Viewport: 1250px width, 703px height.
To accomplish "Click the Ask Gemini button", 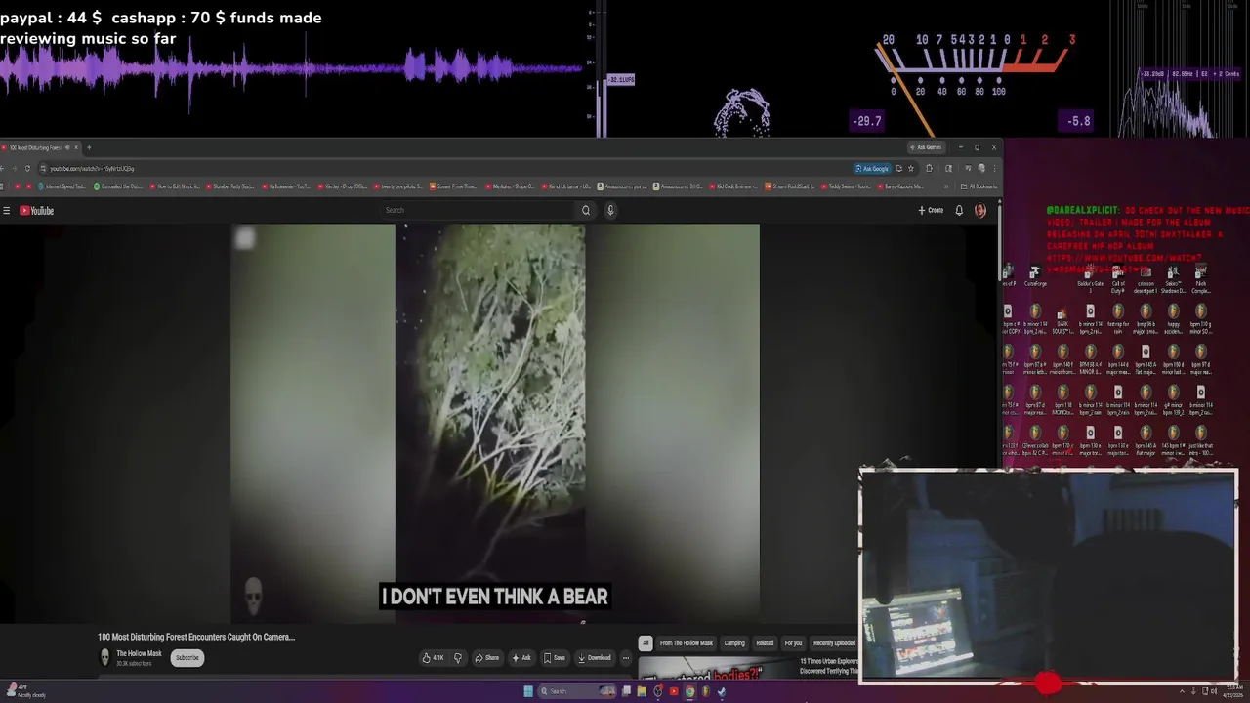I will coord(925,147).
